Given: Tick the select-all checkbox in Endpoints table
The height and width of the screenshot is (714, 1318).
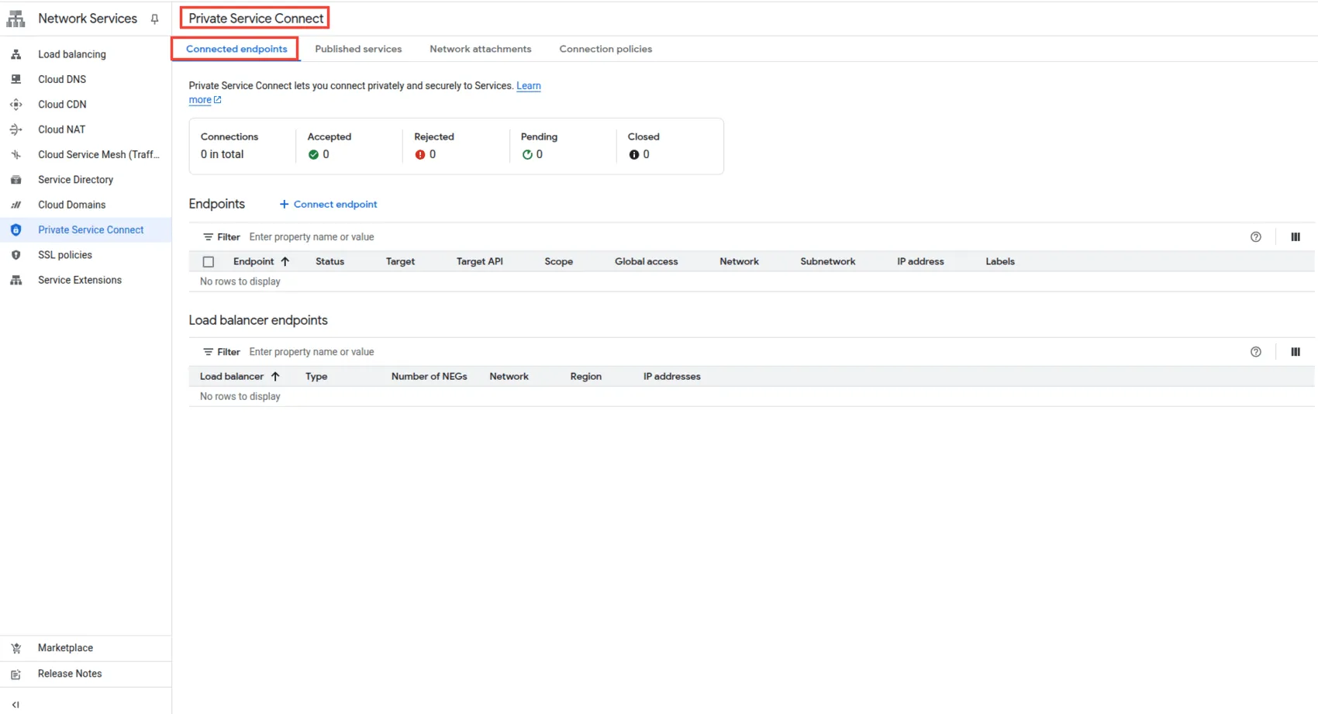Looking at the screenshot, I should 209,262.
